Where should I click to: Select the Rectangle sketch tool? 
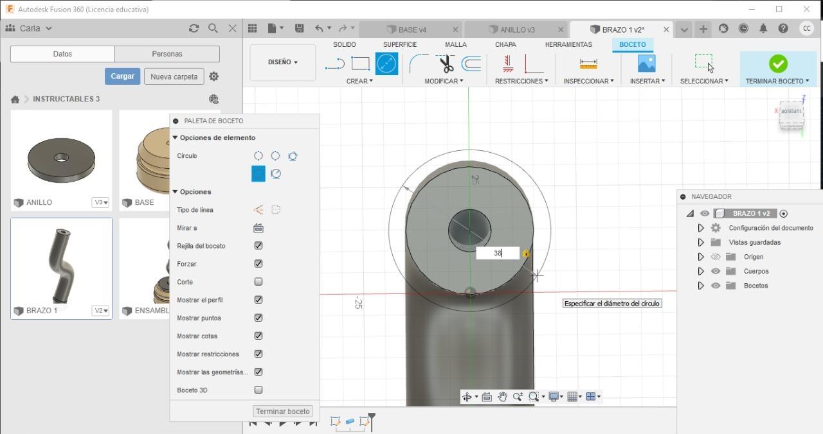[360, 64]
